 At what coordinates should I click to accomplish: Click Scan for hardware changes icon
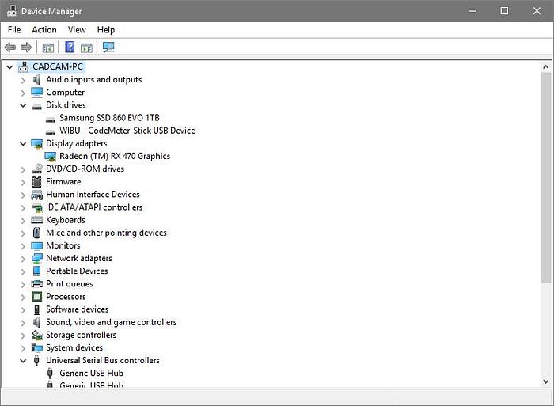(108, 47)
